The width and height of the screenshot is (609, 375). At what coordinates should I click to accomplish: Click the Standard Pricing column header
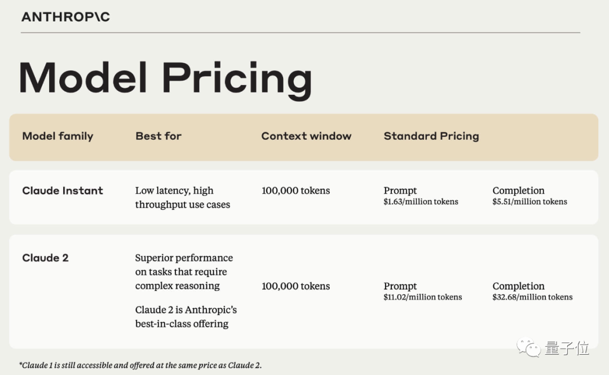click(431, 136)
